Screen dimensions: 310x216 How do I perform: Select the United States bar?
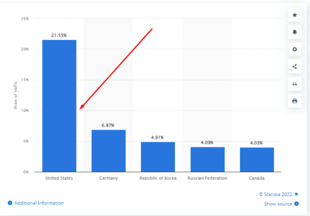(x=59, y=106)
